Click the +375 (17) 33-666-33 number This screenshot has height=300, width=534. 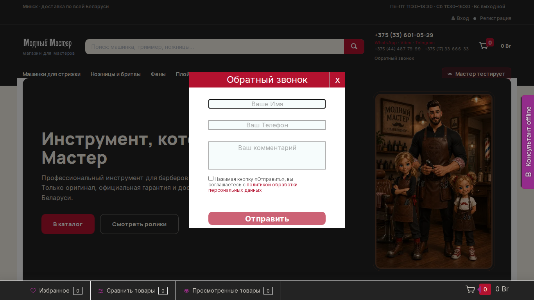coord(447,49)
